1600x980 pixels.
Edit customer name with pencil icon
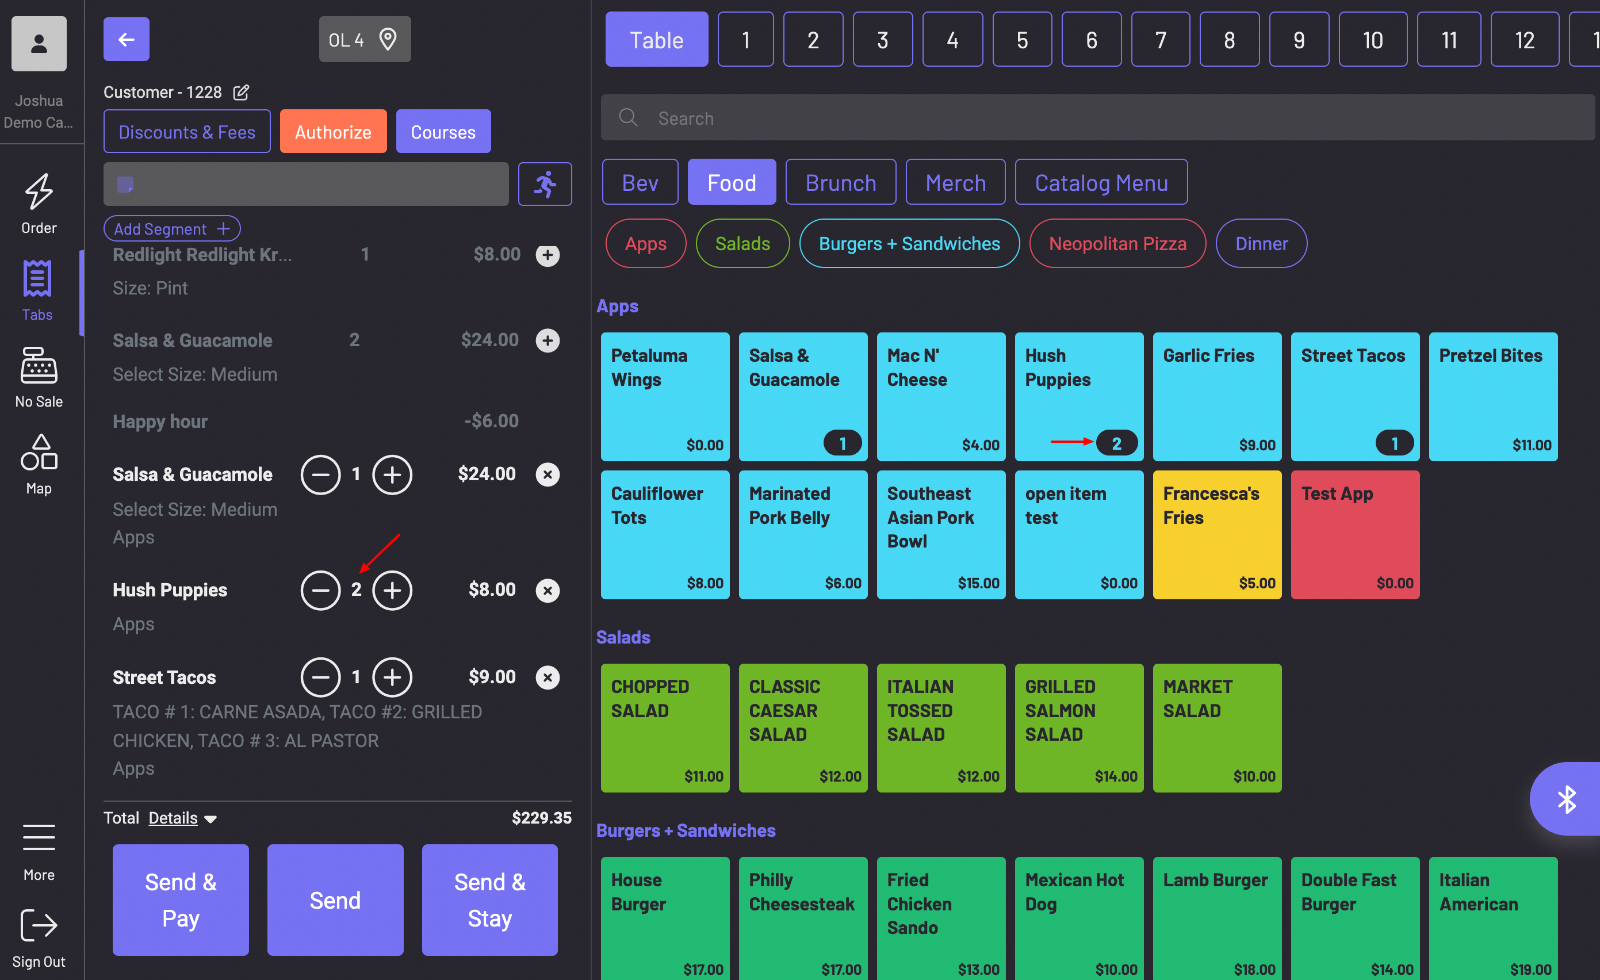pyautogui.click(x=241, y=92)
